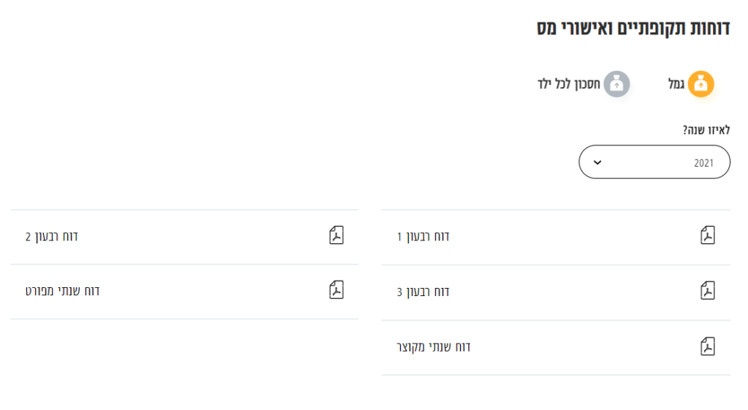Image resolution: width=748 pixels, height=410 pixels.
Task: Open the year selector showing 2021
Action: (654, 162)
